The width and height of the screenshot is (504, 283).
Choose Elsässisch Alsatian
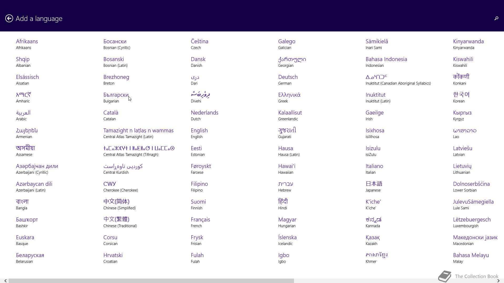pos(27,80)
